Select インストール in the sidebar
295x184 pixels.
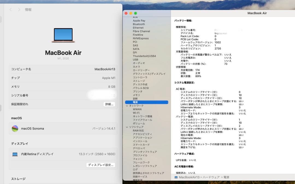click(x=140, y=141)
